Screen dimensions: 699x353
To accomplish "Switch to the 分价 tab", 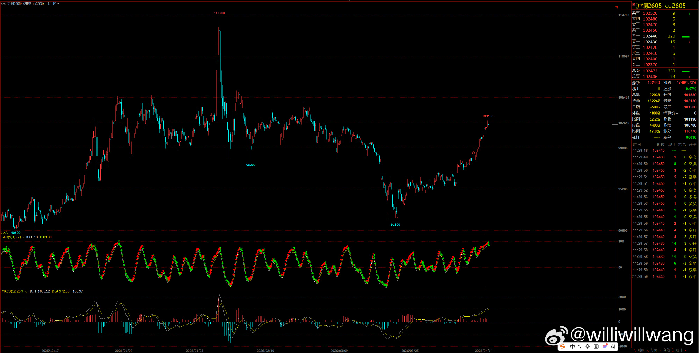I will [654, 350].
